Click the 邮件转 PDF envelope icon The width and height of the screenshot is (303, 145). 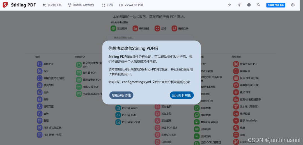coord(79,72)
